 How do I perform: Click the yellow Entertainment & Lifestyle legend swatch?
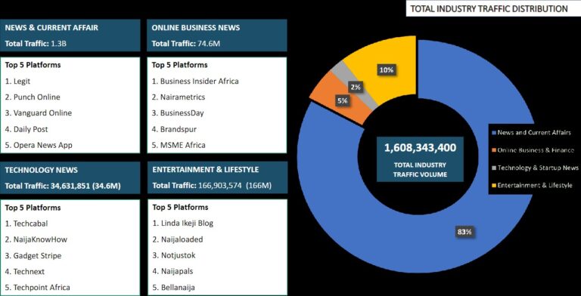click(x=493, y=185)
